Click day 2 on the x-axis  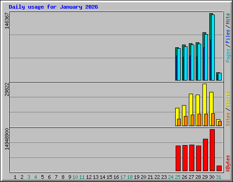point(22,177)
